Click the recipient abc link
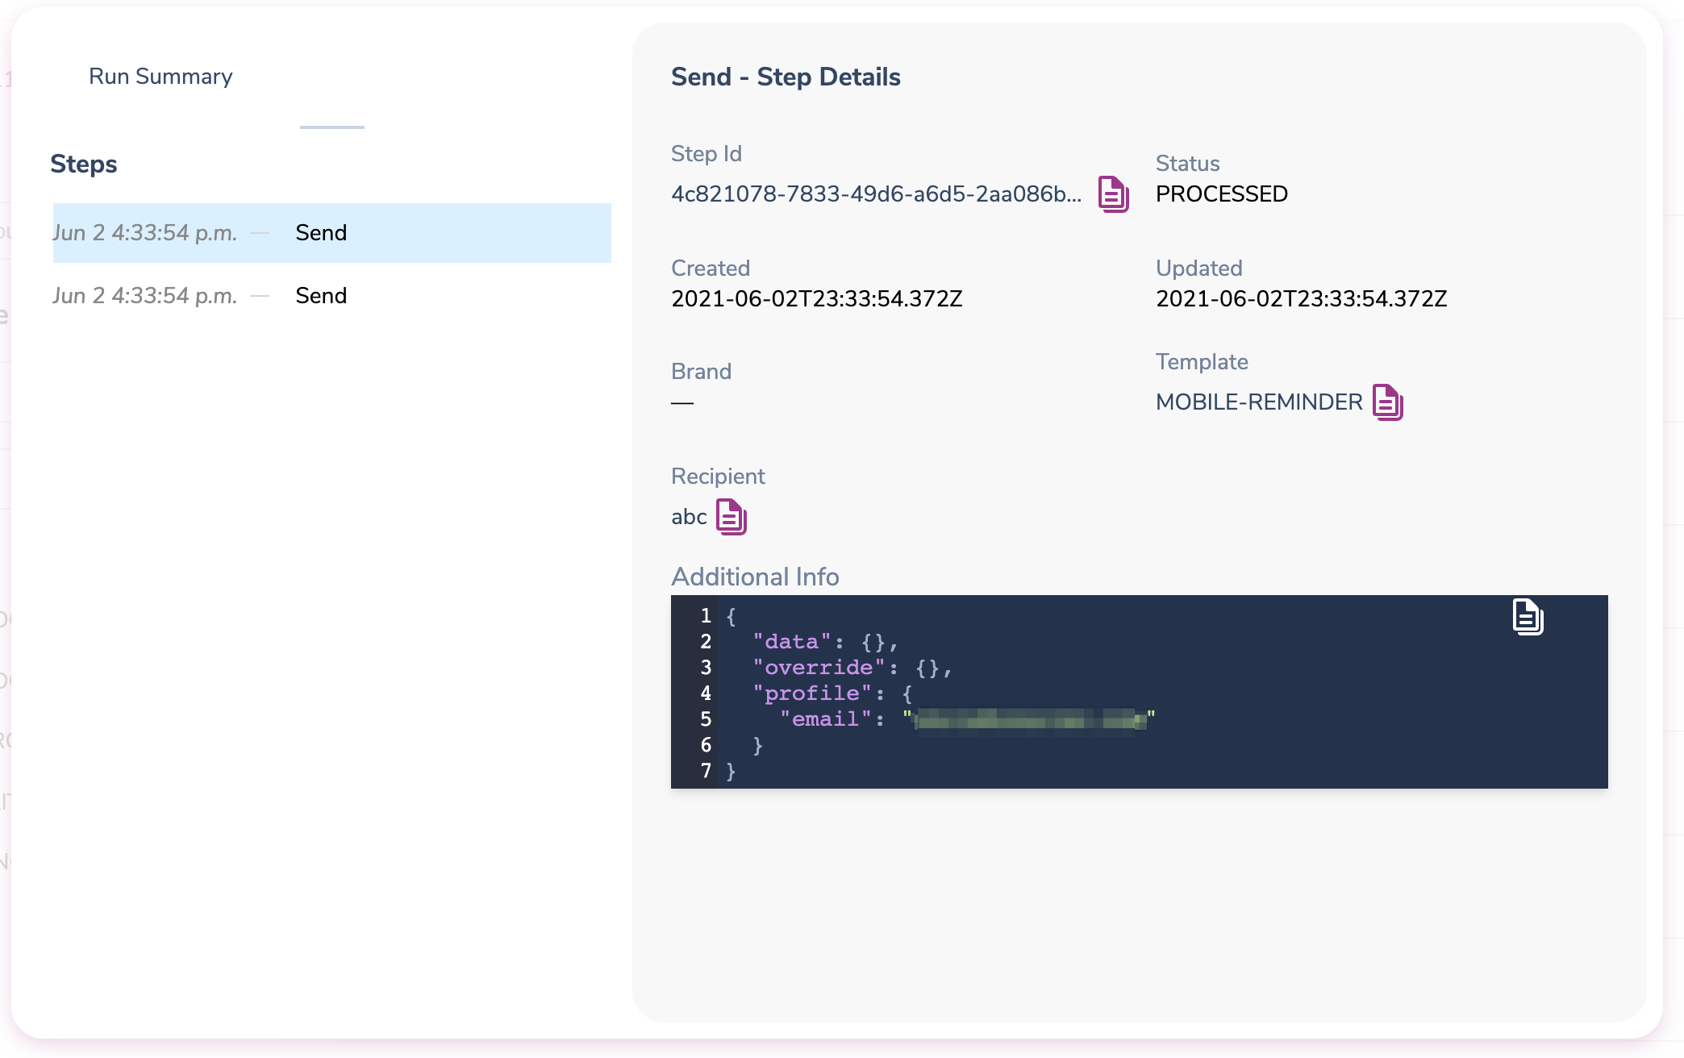This screenshot has height=1058, width=1684. (x=689, y=517)
